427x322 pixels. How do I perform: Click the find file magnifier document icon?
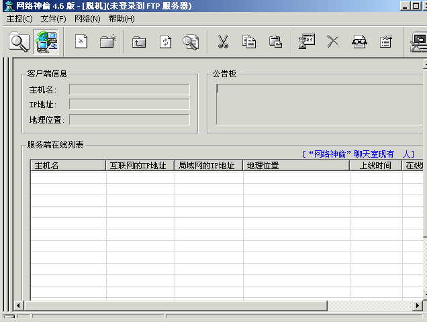191,42
